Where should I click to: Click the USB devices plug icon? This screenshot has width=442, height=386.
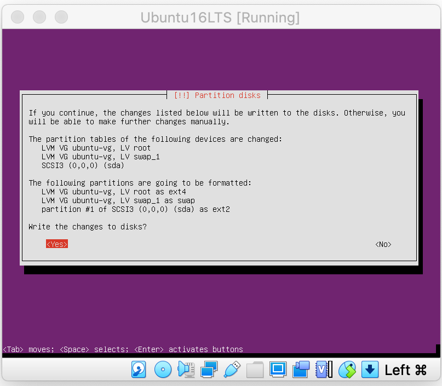[232, 370]
